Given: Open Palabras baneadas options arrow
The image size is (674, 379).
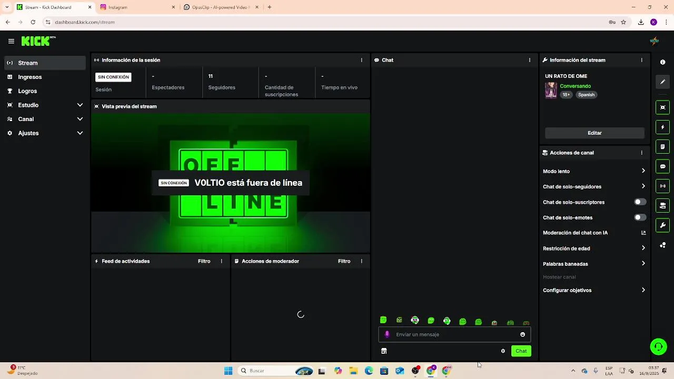Looking at the screenshot, I should pos(643,264).
